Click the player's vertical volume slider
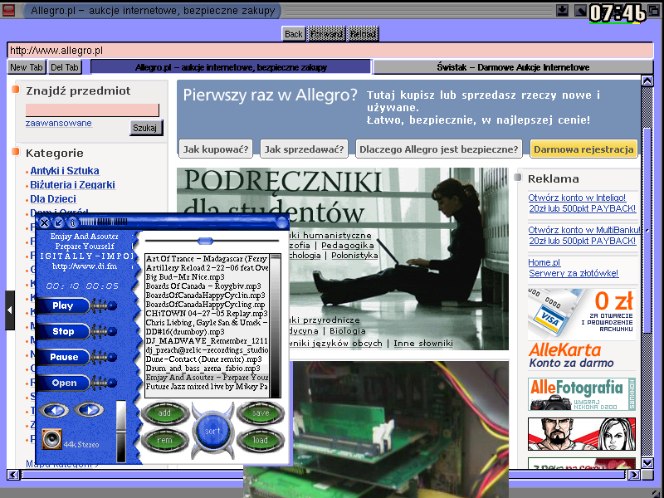664x498 pixels. tap(121, 431)
